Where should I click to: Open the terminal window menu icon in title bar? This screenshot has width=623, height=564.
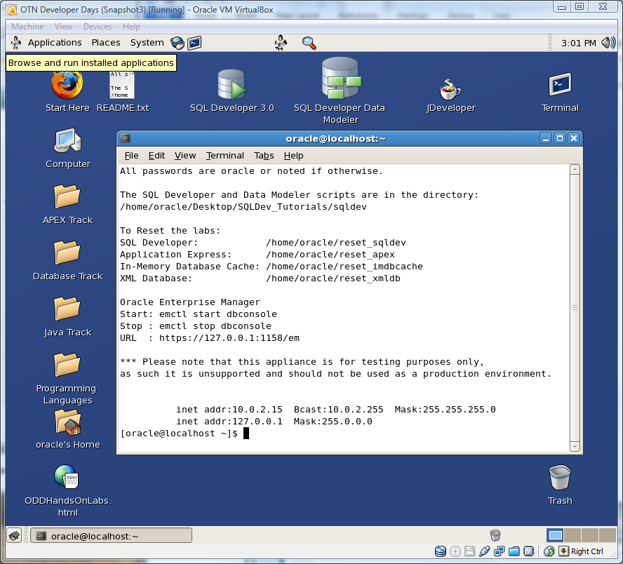(126, 138)
